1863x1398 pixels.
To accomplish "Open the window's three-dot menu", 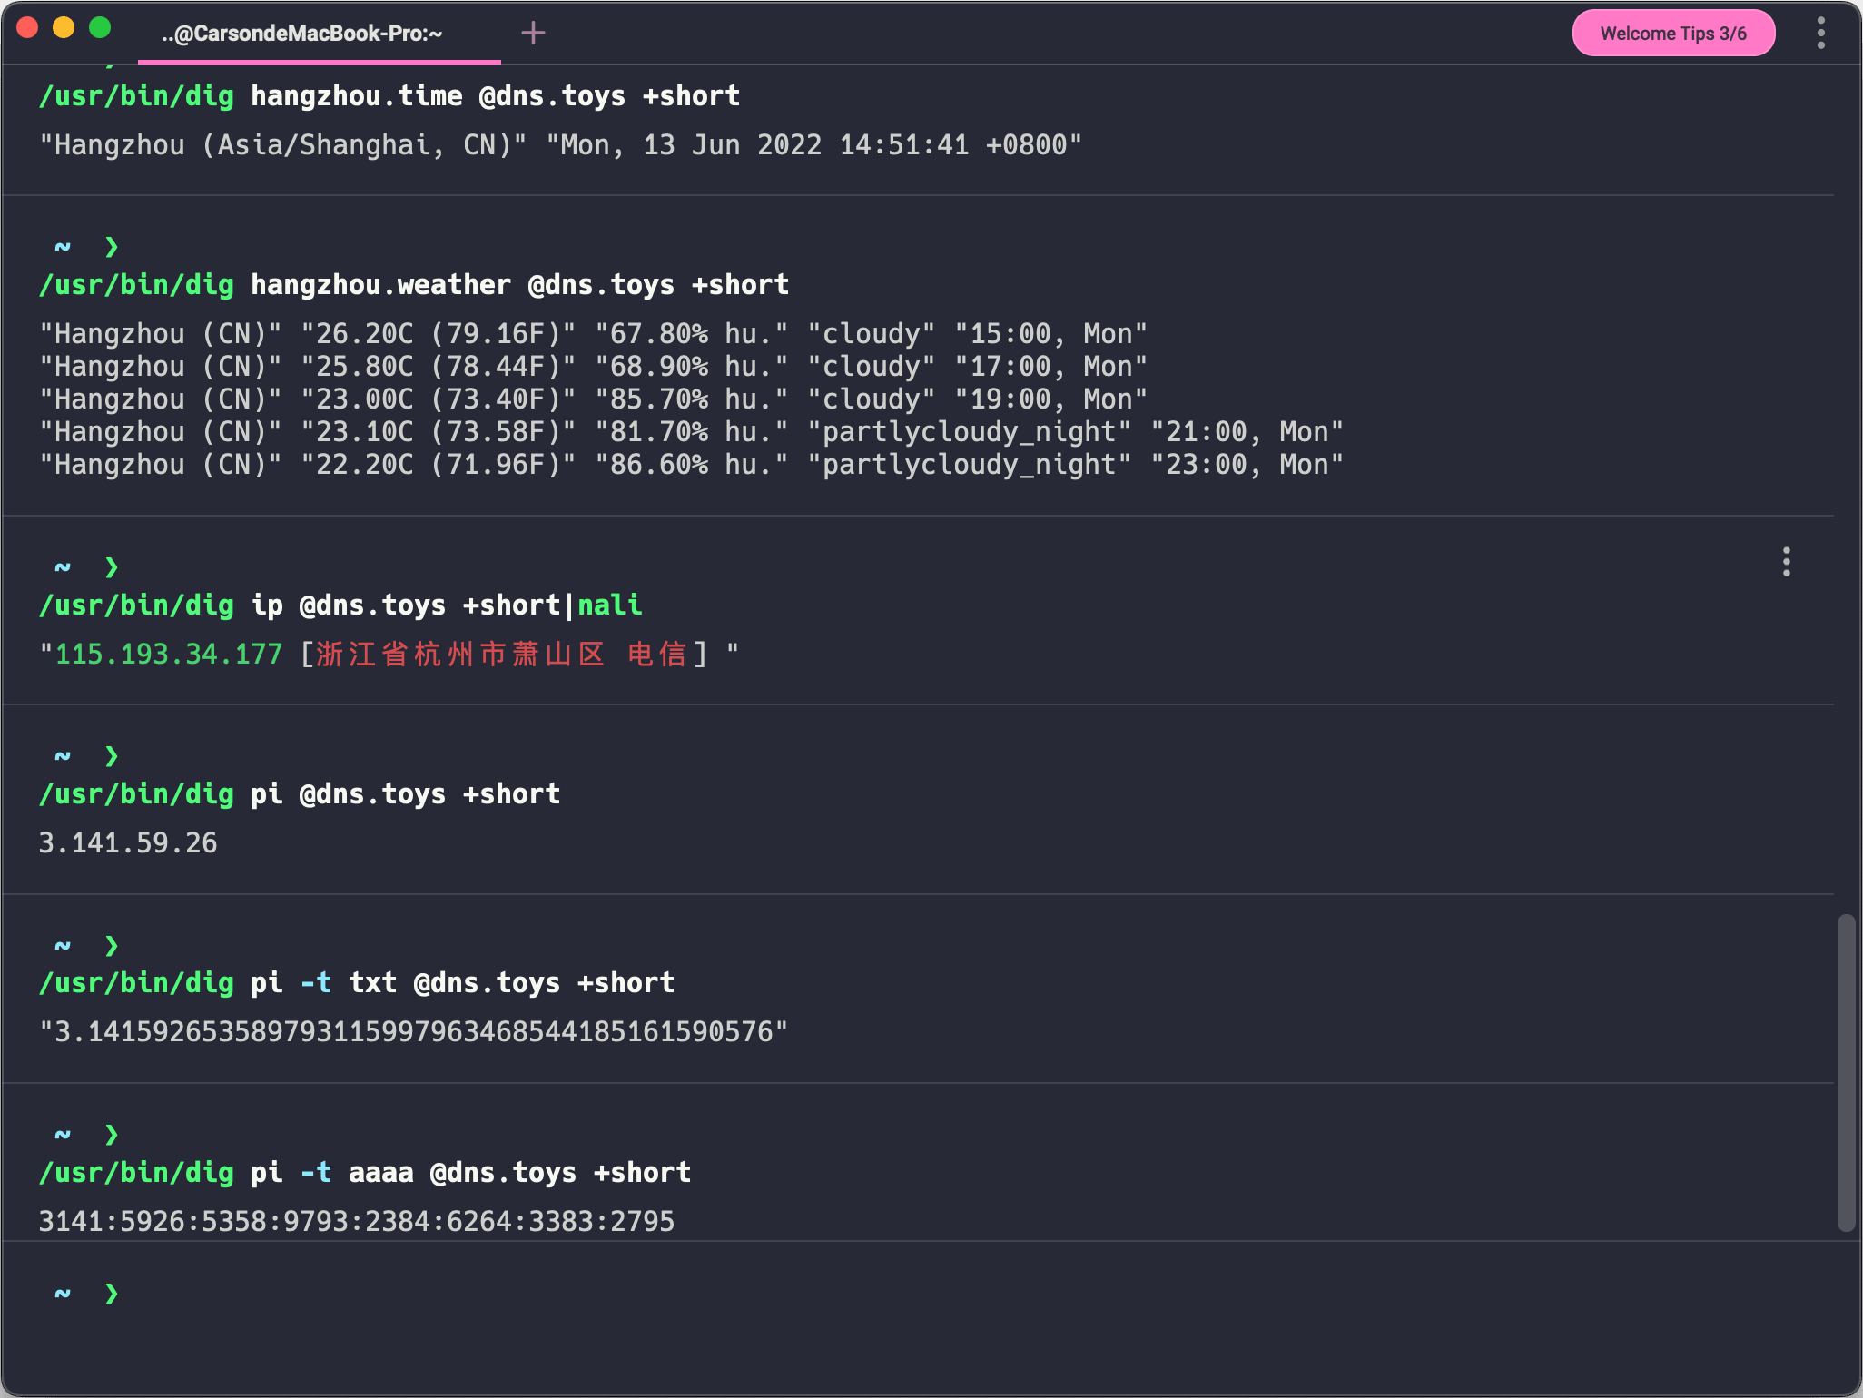I will pos(1820,34).
